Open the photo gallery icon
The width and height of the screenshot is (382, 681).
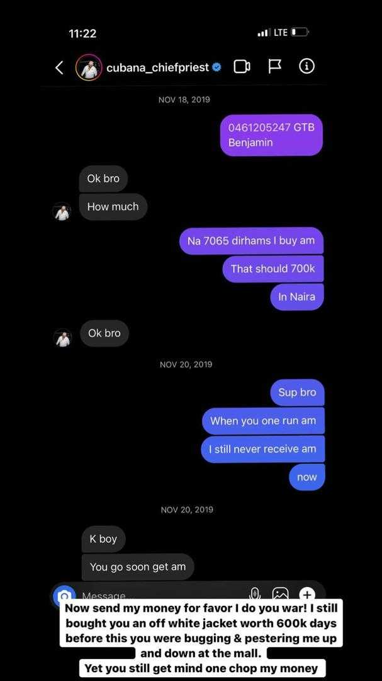point(280,593)
